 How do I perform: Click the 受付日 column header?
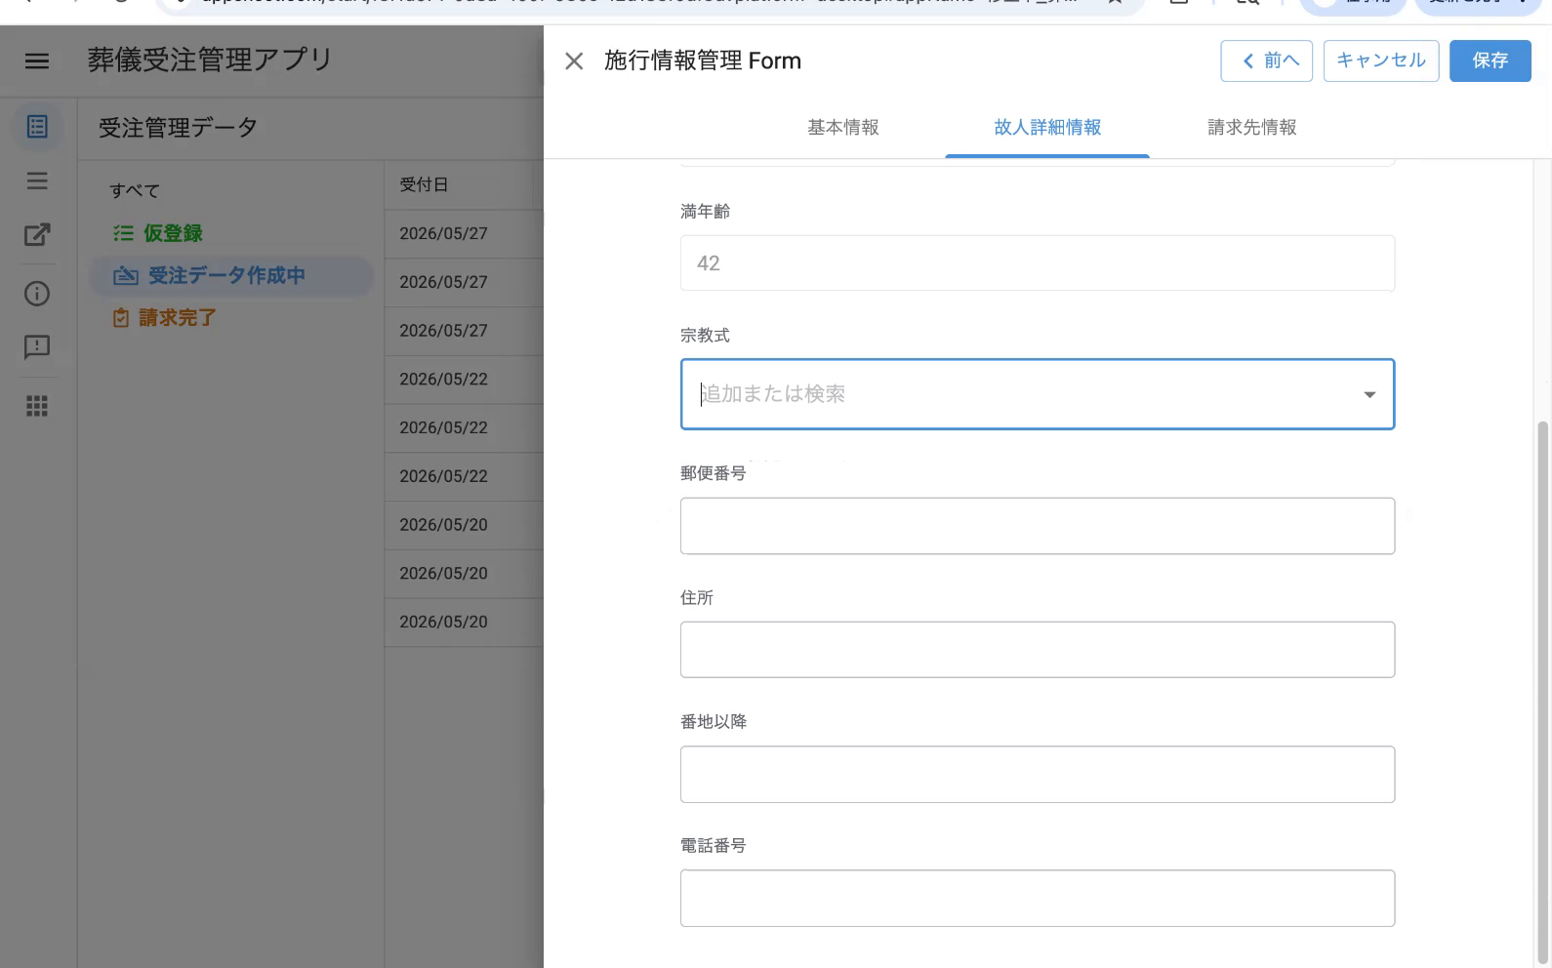[x=424, y=184]
